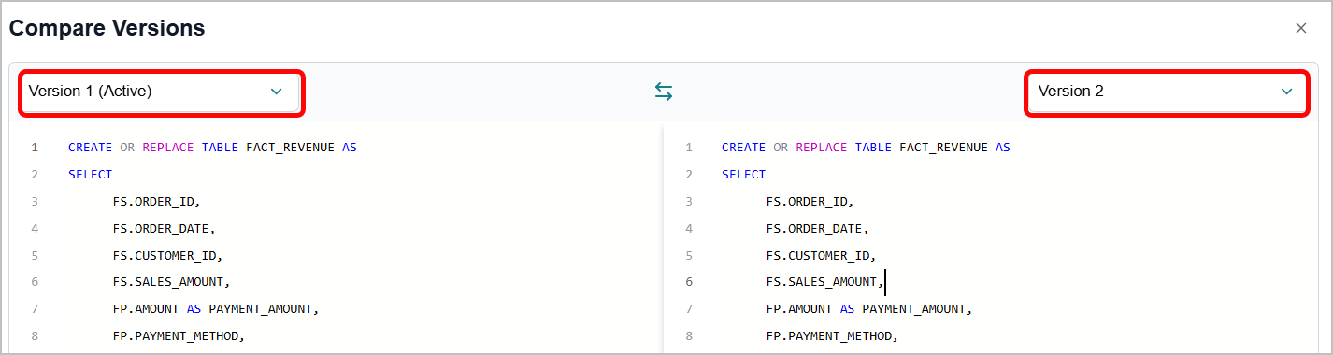Click FS.ORDER_ID, in right pane
The image size is (1333, 355).
click(x=810, y=202)
